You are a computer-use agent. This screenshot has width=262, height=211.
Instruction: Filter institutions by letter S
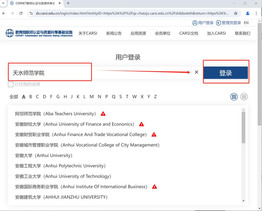pos(121,97)
